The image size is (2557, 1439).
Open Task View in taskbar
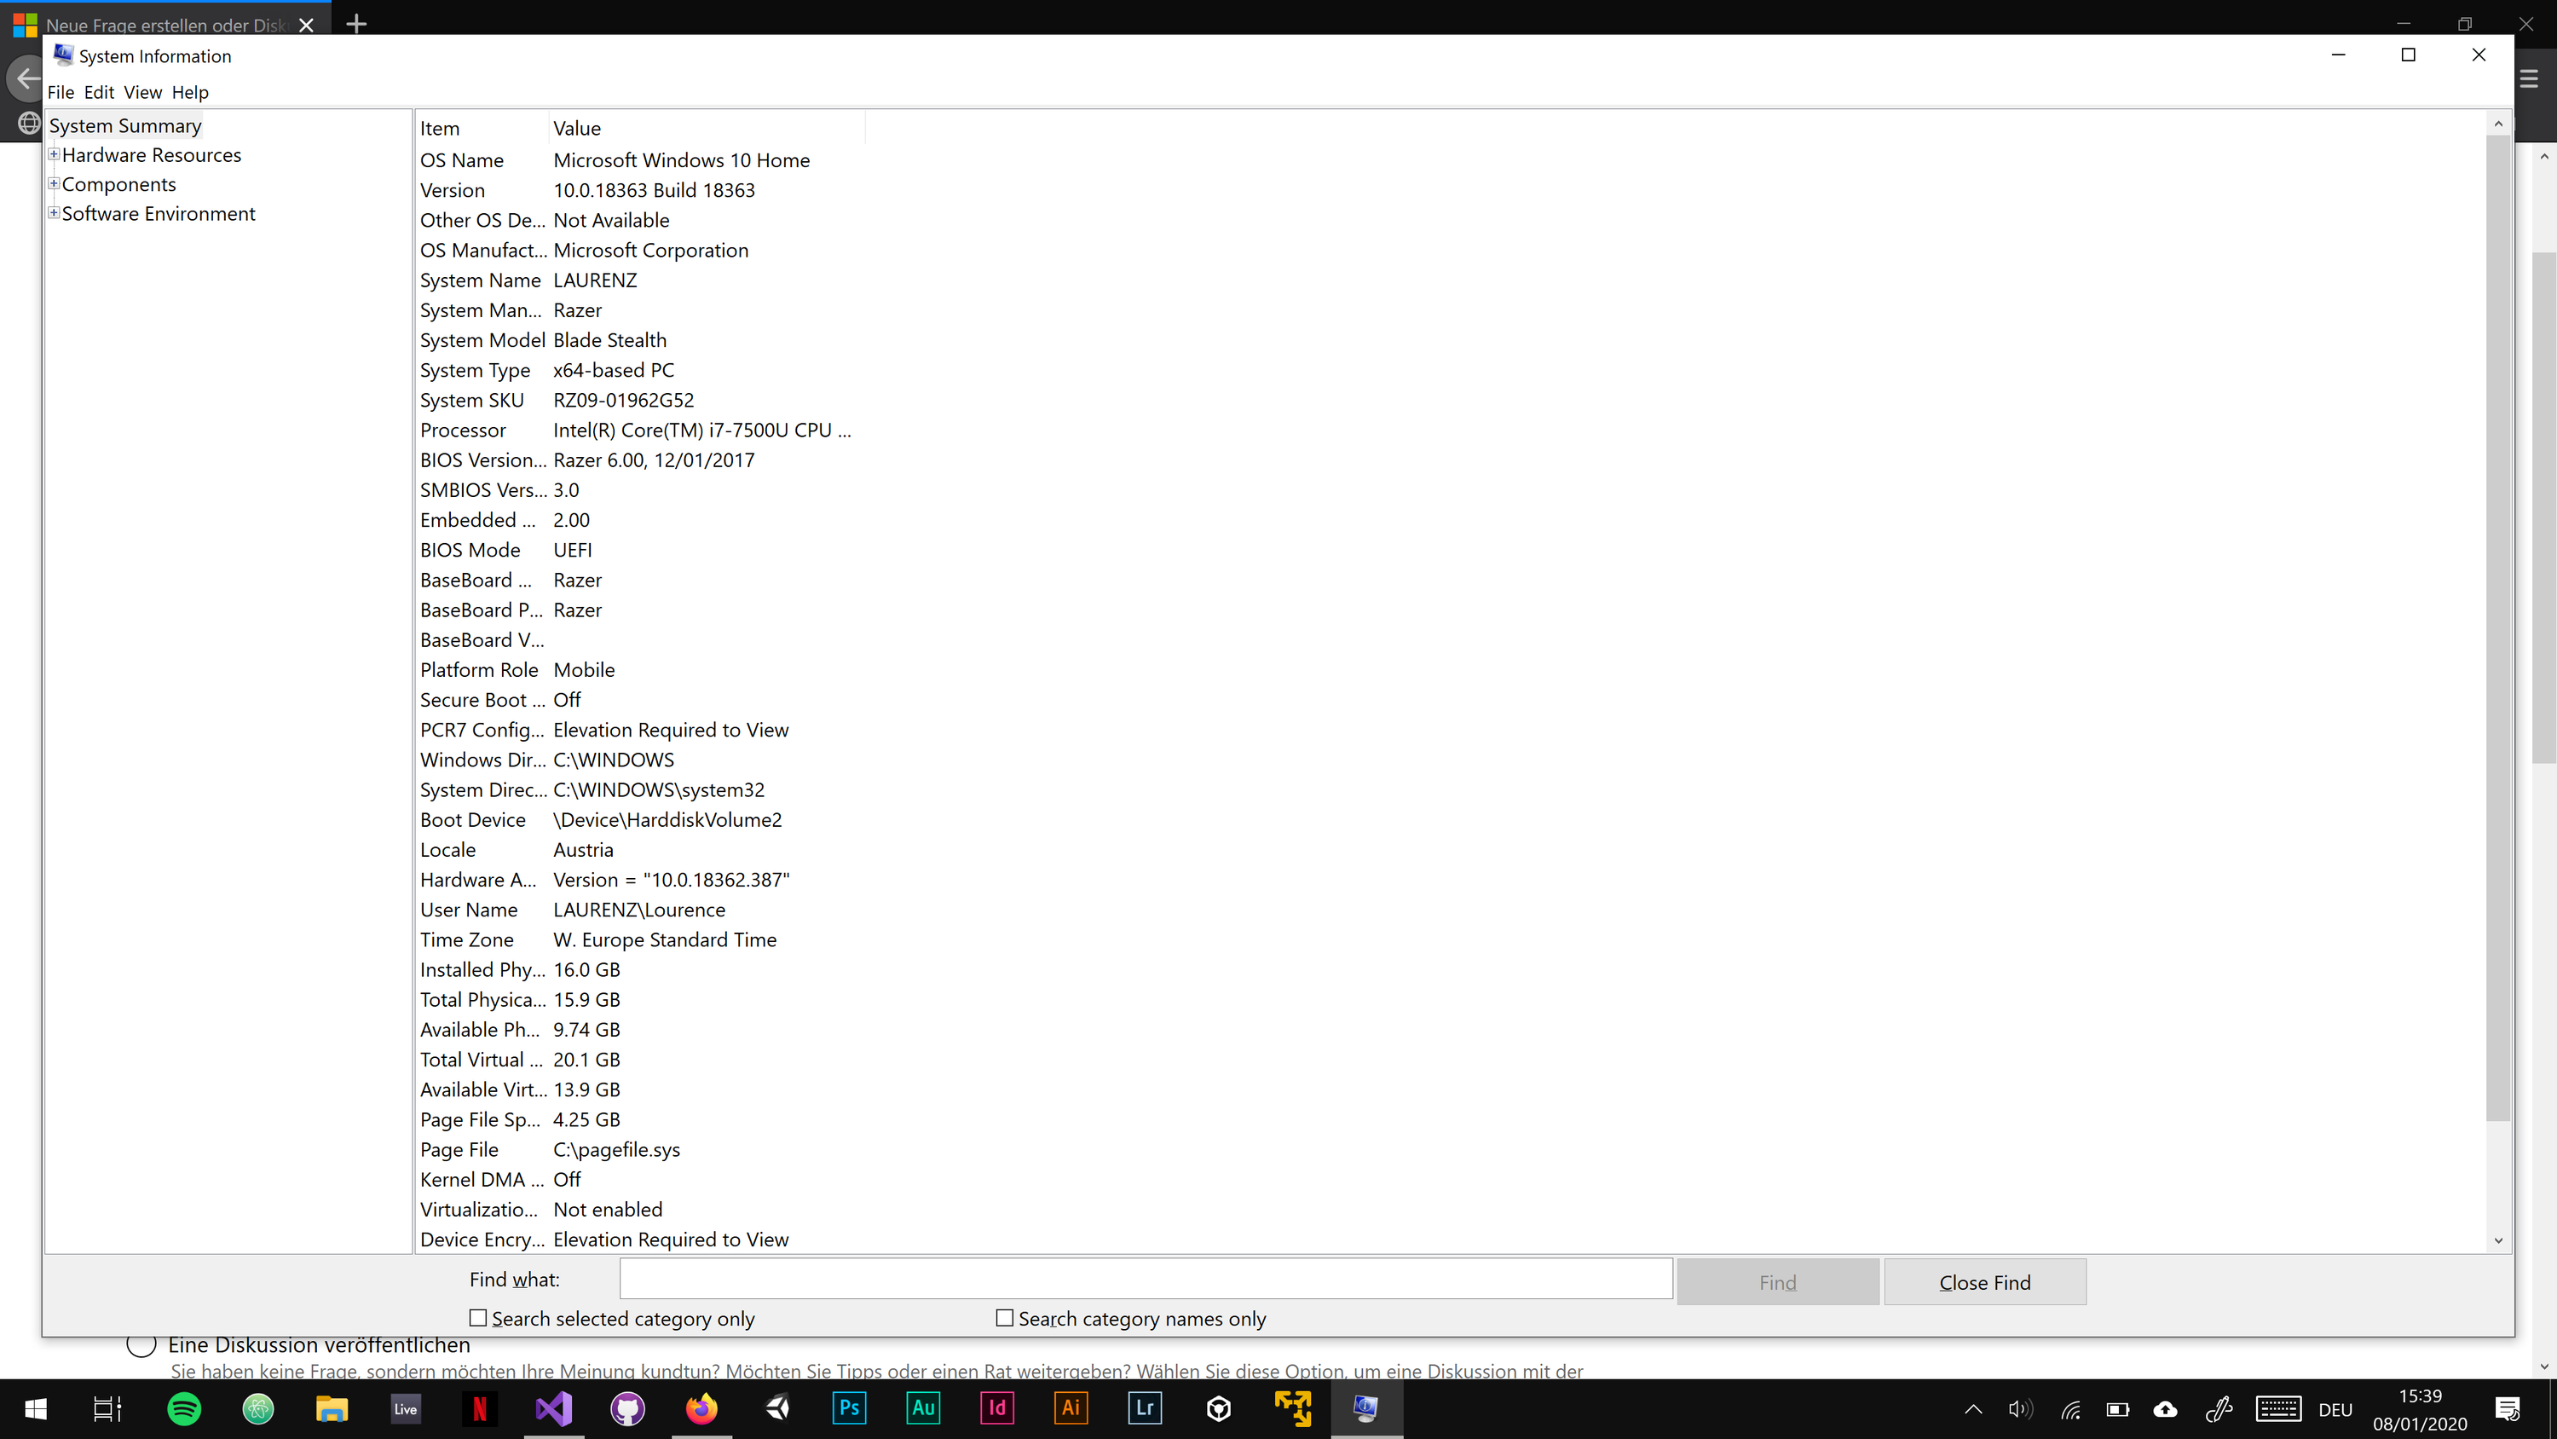pyautogui.click(x=107, y=1408)
